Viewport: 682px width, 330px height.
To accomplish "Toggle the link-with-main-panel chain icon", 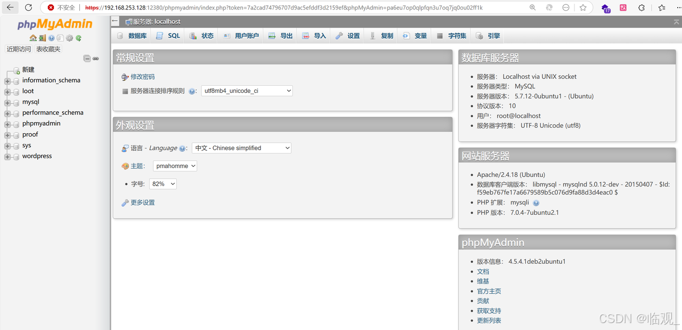I will pos(96,59).
